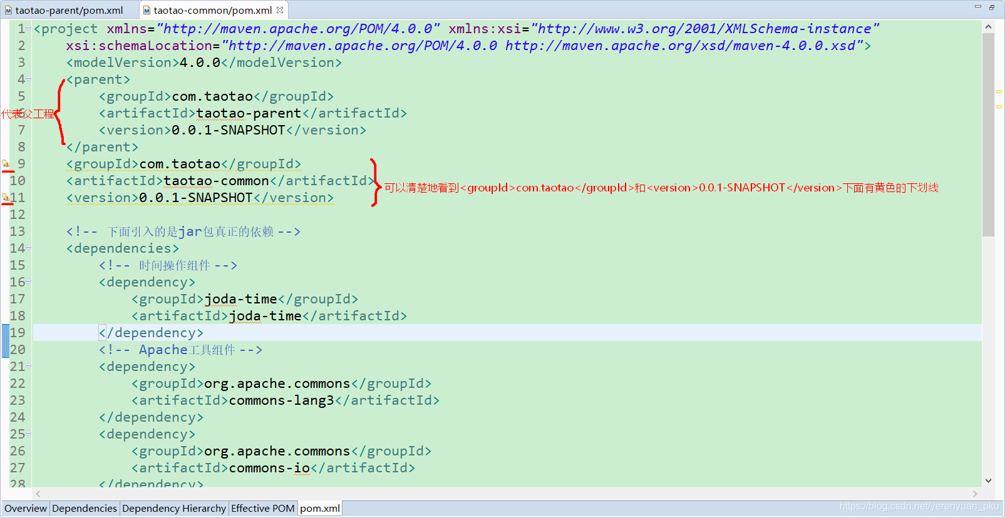Viewport: 1005px width, 518px height.
Task: Click the org.apache.commons groupId on line 22
Action: tap(277, 383)
